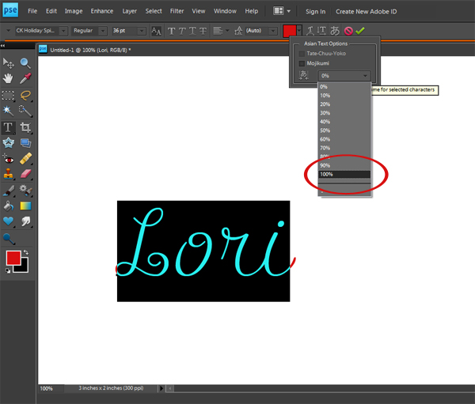Open the Enhance menu
Viewport: 475px width, 404px height.
tap(102, 11)
